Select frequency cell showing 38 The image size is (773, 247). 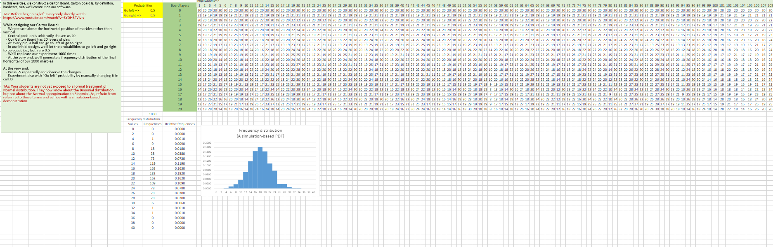click(x=153, y=154)
